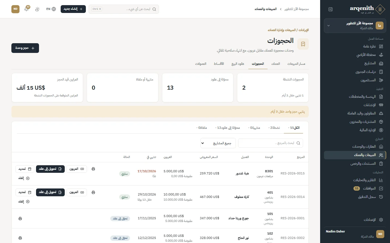
Task: Filter reservations by ملغاة
Action: pos(202,128)
